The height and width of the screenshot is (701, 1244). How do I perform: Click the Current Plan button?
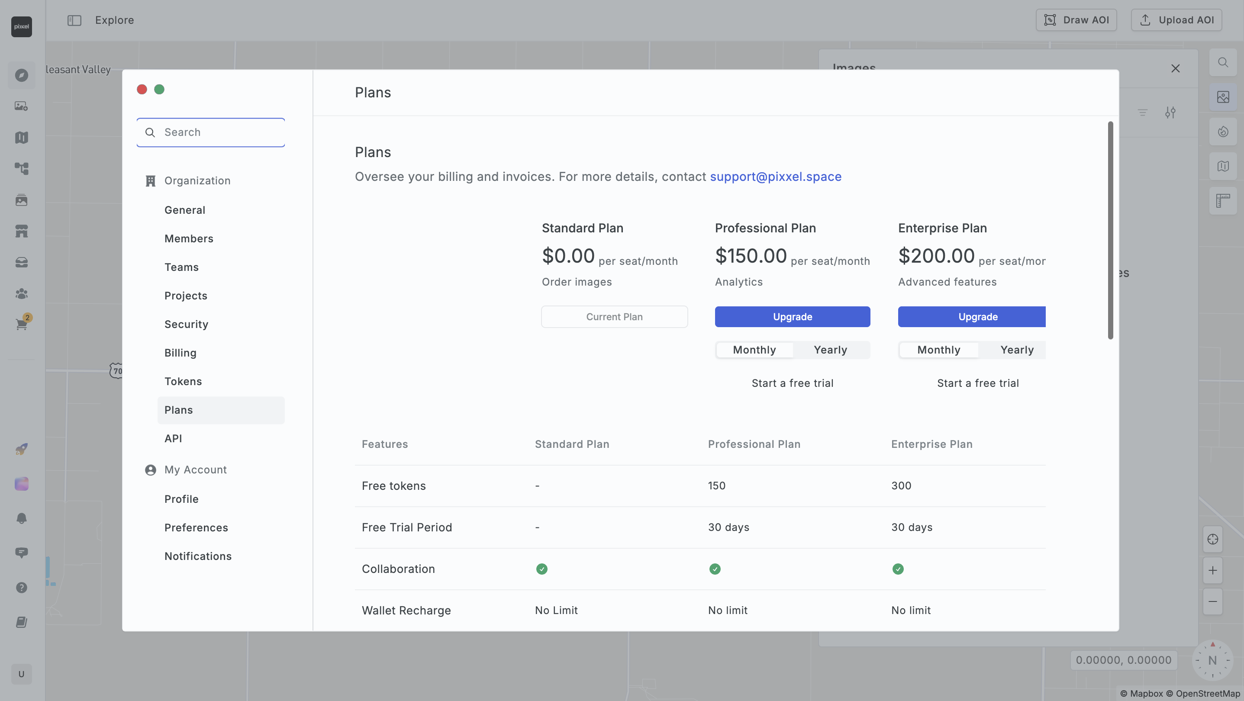614,317
